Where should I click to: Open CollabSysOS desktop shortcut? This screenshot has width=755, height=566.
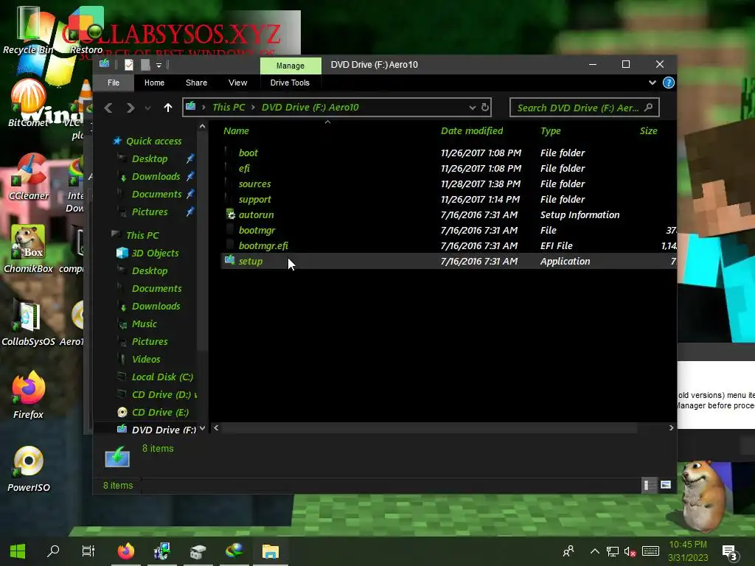click(29, 324)
